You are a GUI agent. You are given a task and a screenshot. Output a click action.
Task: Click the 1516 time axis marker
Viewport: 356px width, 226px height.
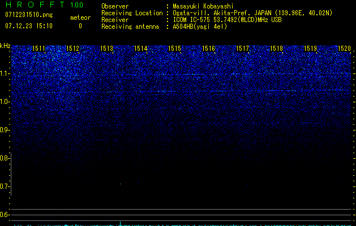[x=208, y=49]
